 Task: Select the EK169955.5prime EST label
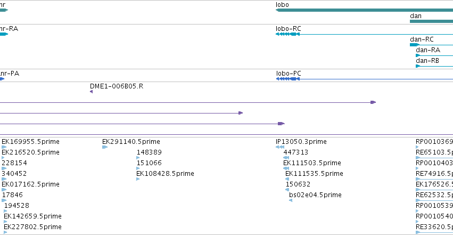point(31,142)
